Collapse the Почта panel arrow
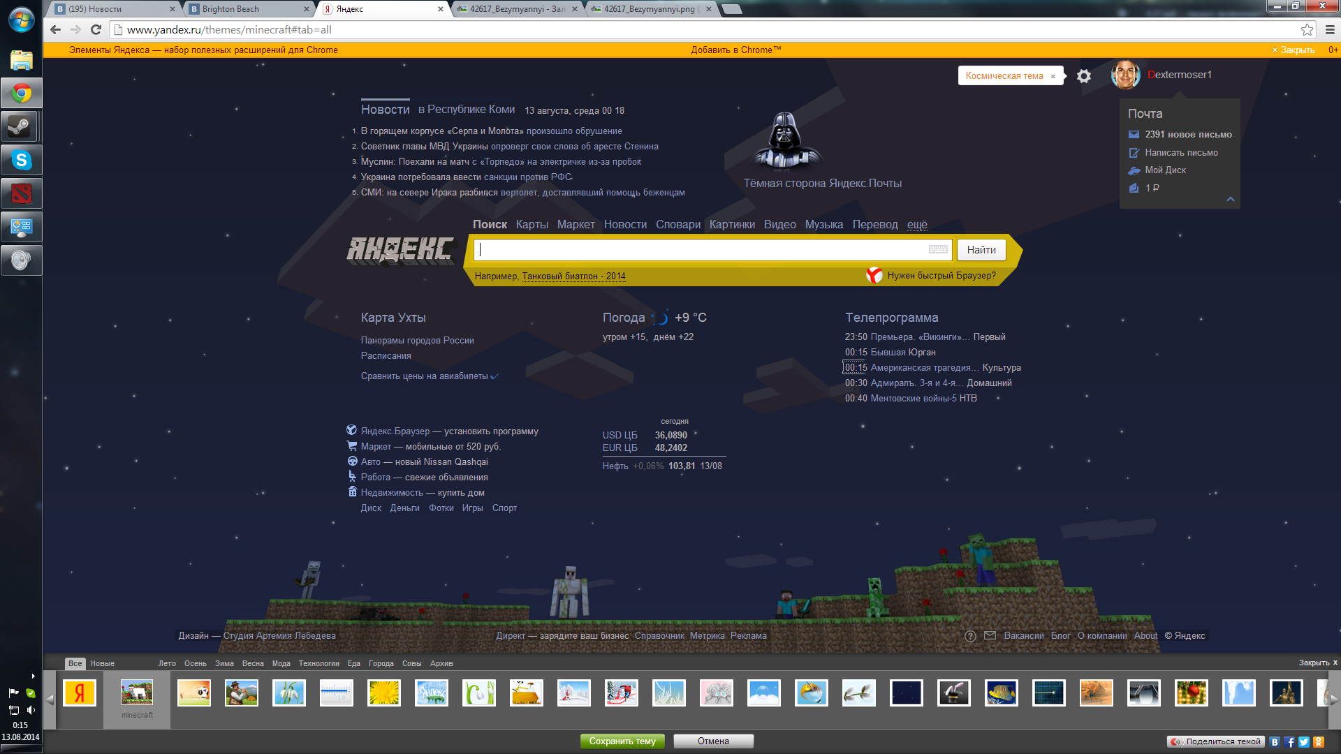 1230,200
